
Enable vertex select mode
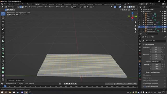coord(19,7)
